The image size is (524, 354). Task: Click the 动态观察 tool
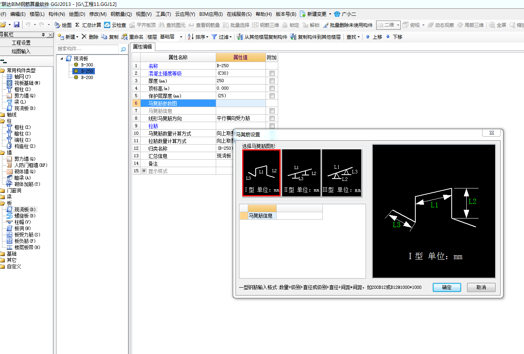pyautogui.click(x=441, y=25)
